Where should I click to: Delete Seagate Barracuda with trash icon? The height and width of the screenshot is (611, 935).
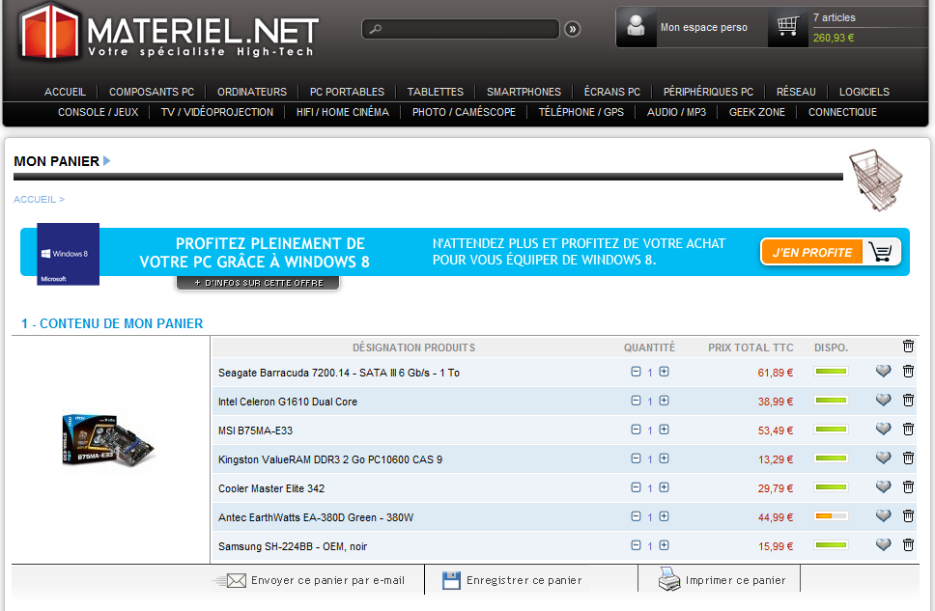(908, 372)
